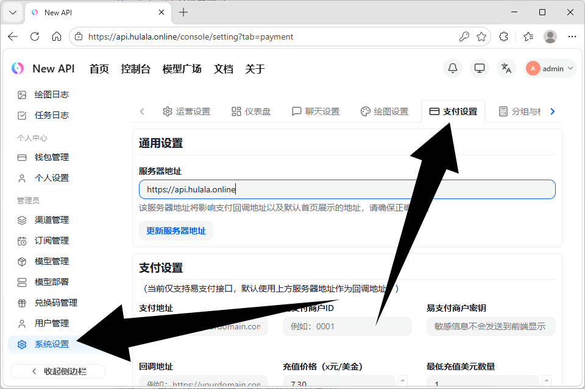Viewport: 585px width, 389px height.
Task: Open the notifications bell icon
Action: click(x=453, y=68)
